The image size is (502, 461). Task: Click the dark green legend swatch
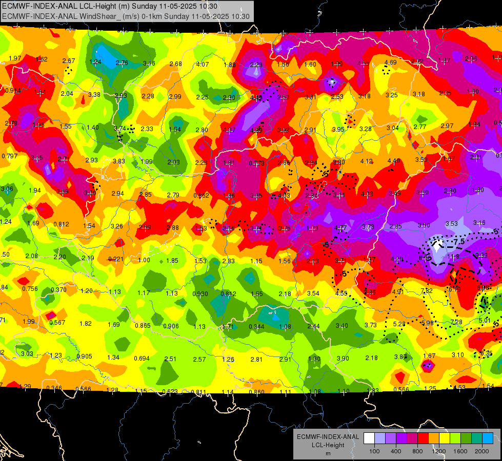pos(466,438)
